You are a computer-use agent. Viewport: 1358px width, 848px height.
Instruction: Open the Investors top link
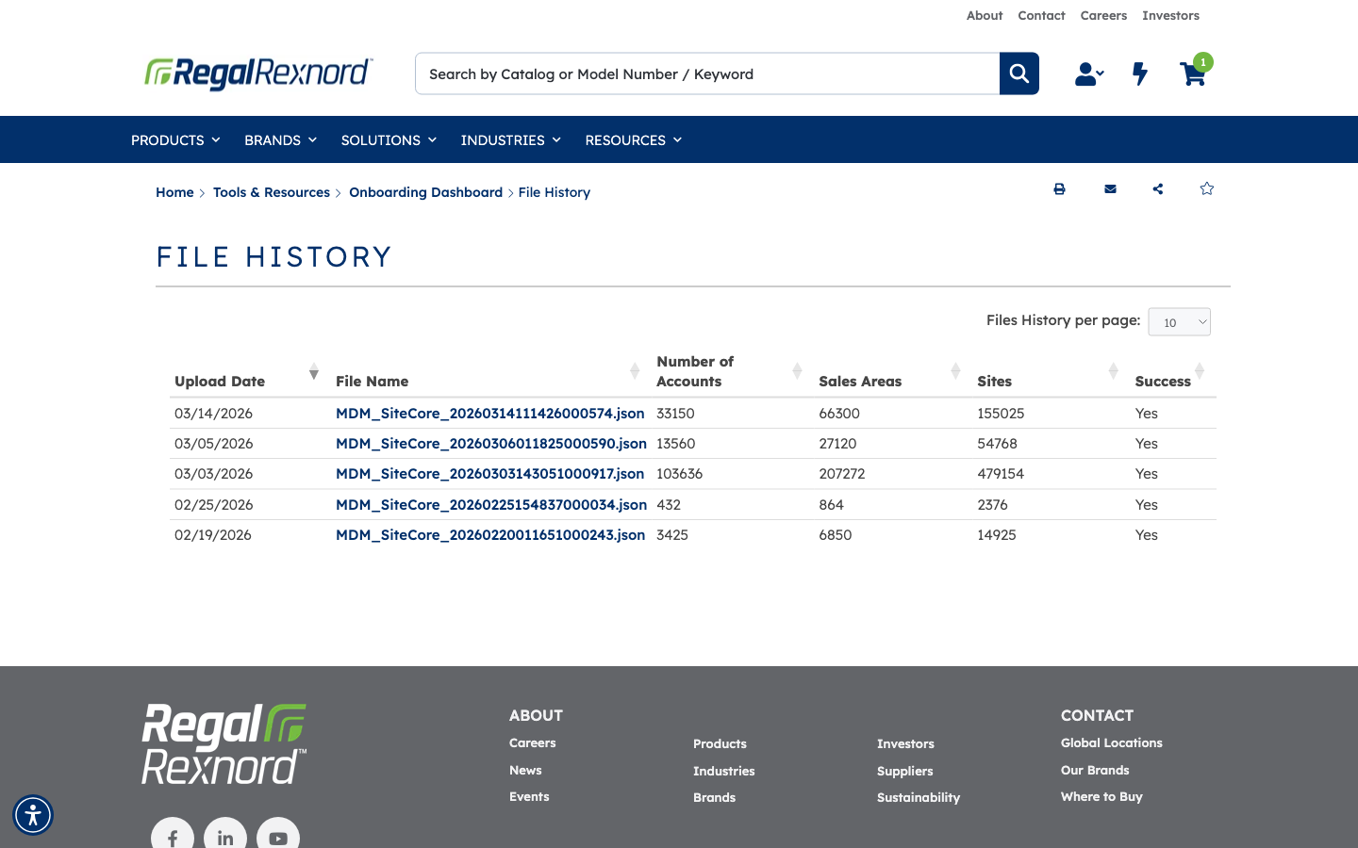point(1170,15)
